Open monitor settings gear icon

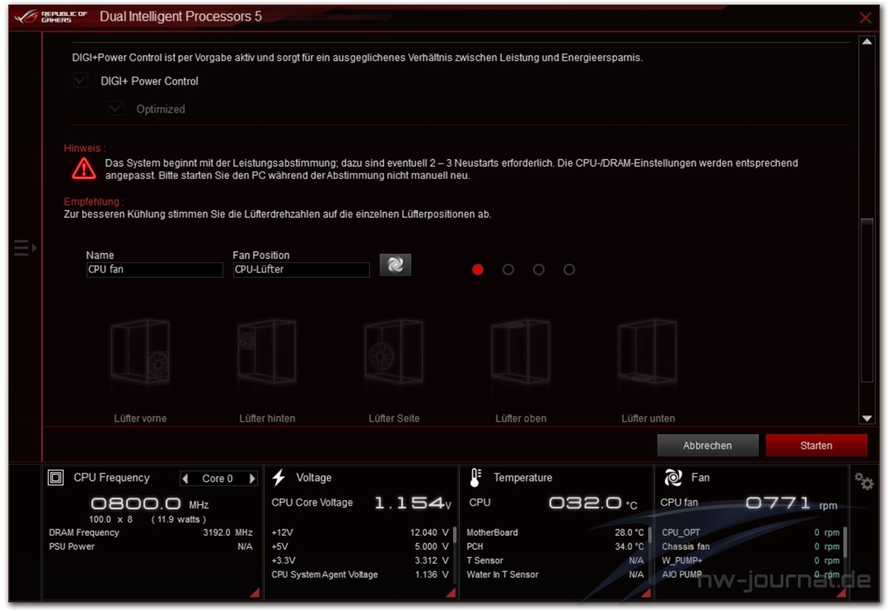(x=864, y=482)
